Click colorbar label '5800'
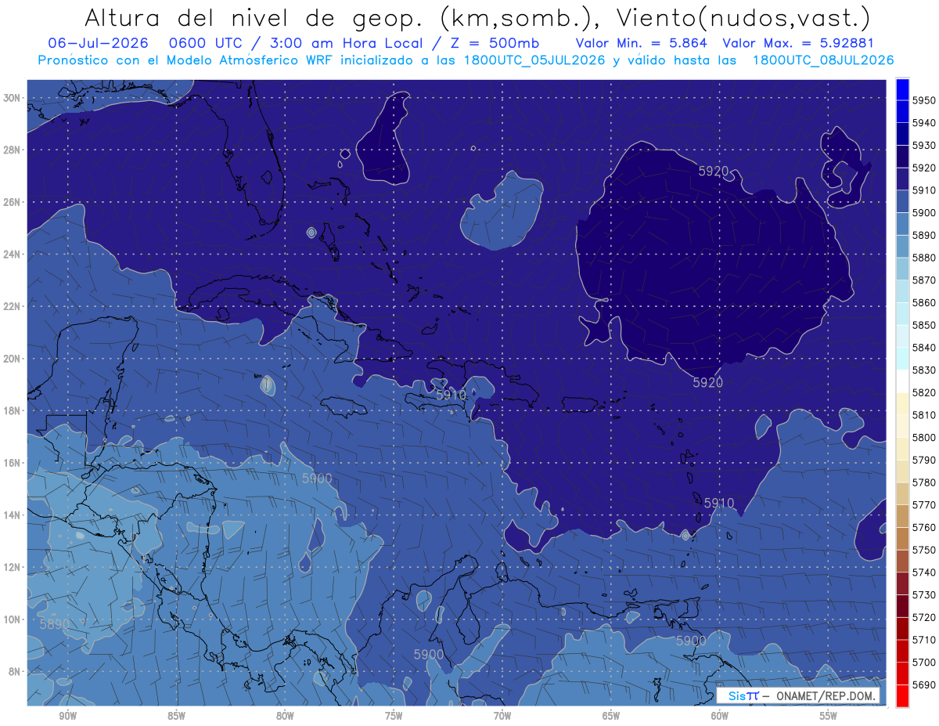The height and width of the screenshot is (726, 939). tap(923, 438)
